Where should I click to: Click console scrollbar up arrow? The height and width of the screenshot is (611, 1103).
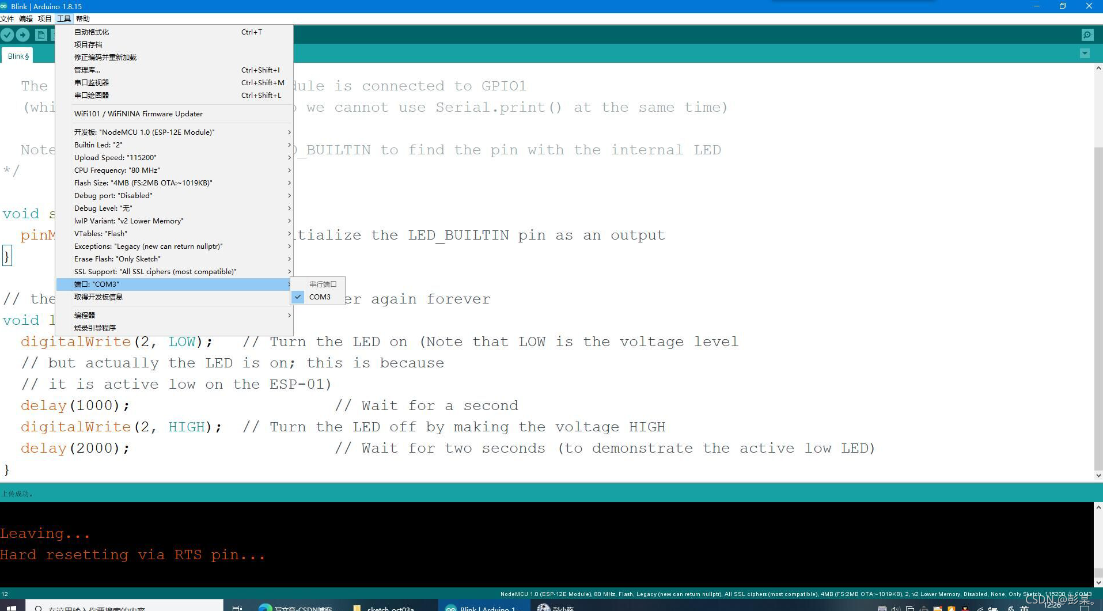pyautogui.click(x=1098, y=507)
